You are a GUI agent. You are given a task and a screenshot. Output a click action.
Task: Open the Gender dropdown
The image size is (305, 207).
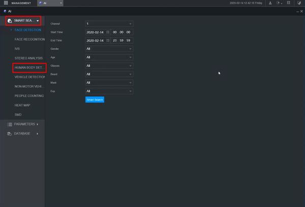[109, 49]
